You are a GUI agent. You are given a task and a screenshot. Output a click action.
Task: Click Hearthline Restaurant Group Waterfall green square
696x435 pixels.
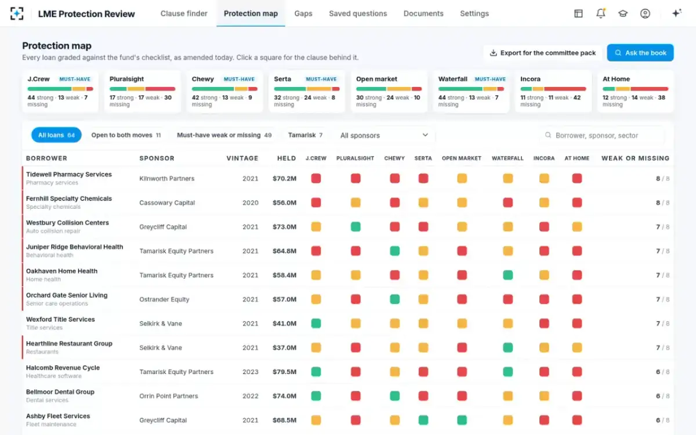pyautogui.click(x=508, y=347)
